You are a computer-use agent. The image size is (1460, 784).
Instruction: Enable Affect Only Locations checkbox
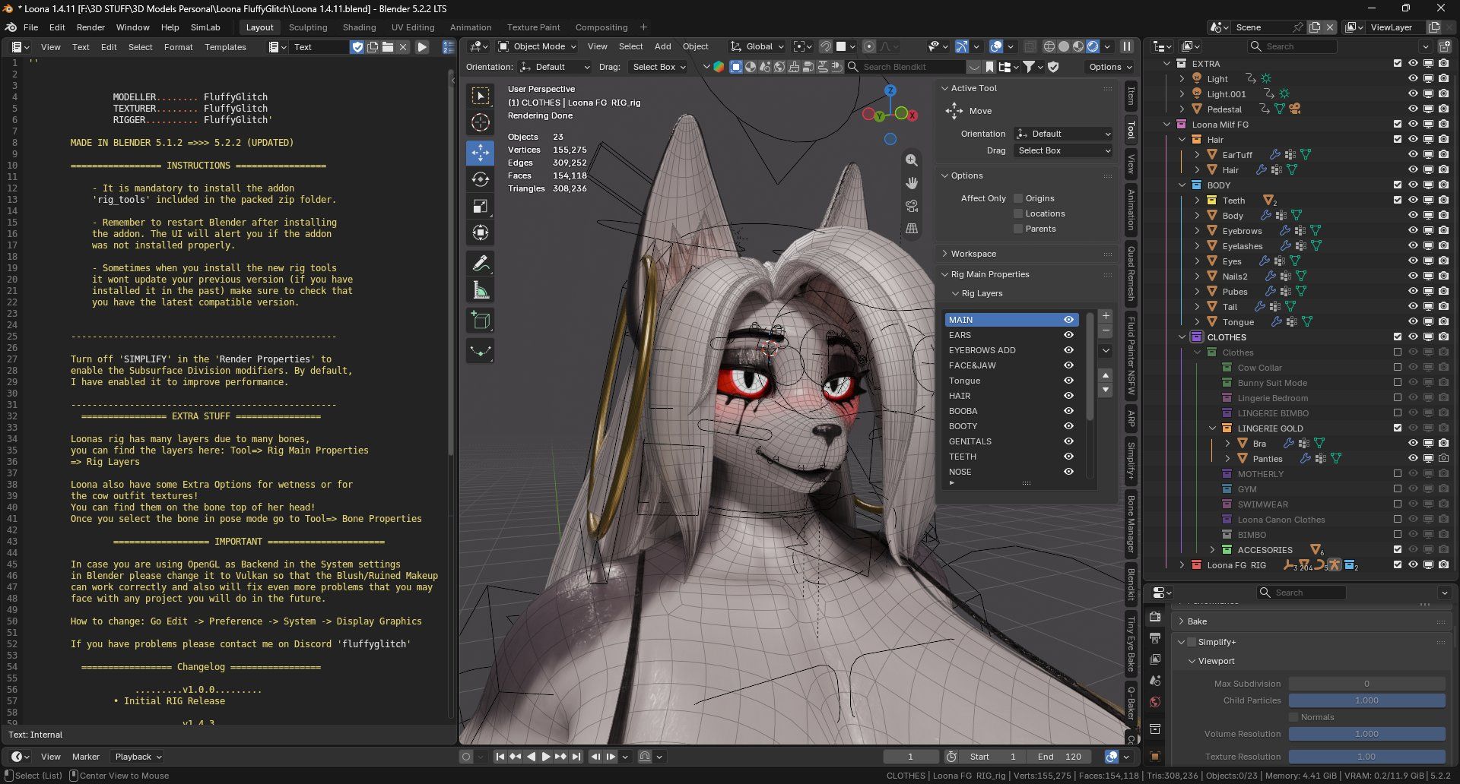tap(1018, 213)
